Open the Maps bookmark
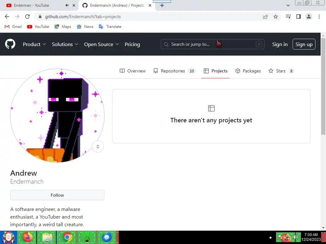 pos(63,27)
